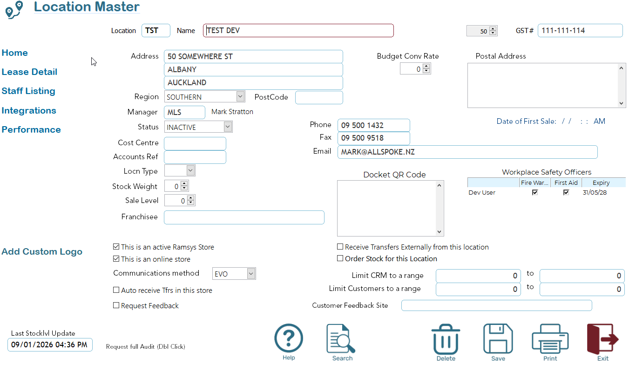Click the Location Master pin icon
The image size is (629, 365).
point(14,9)
